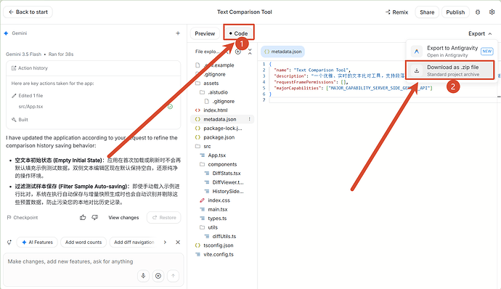This screenshot has width=501, height=289.
Task: Show more suggestions with the right chevron
Action: [165, 243]
